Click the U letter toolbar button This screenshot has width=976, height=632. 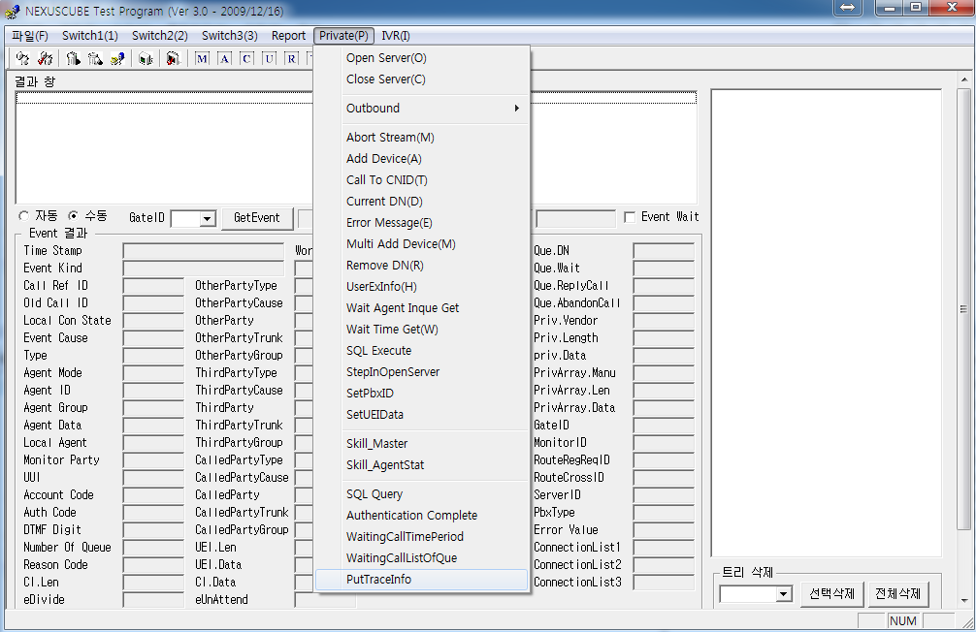[x=269, y=58]
